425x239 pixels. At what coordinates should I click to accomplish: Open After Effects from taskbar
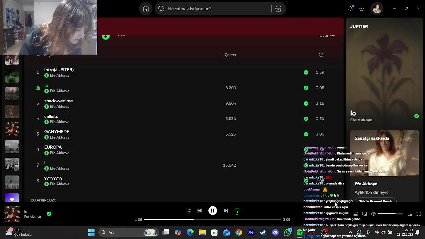tap(251, 232)
